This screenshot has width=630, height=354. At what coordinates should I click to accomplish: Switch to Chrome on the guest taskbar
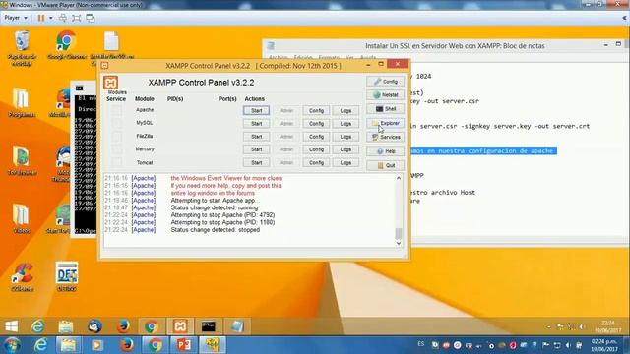point(152,326)
